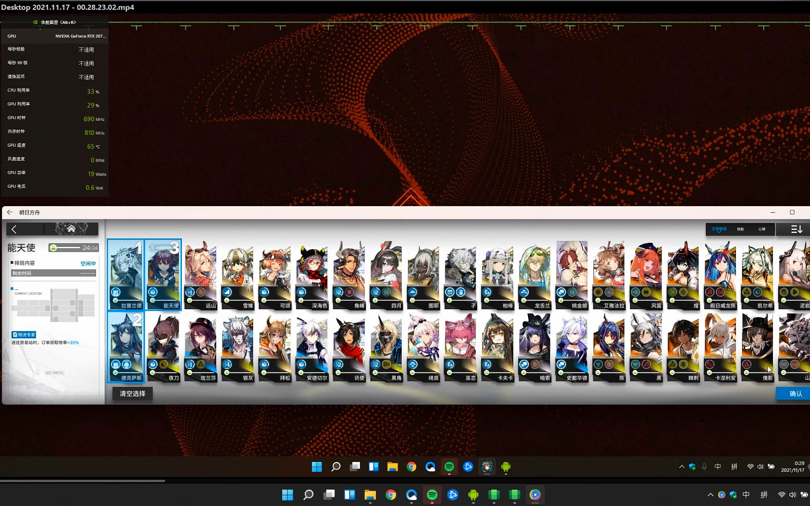This screenshot has height=506, width=810.
Task: Select operator 假日威龙陈 thumbnail
Action: tap(720, 275)
